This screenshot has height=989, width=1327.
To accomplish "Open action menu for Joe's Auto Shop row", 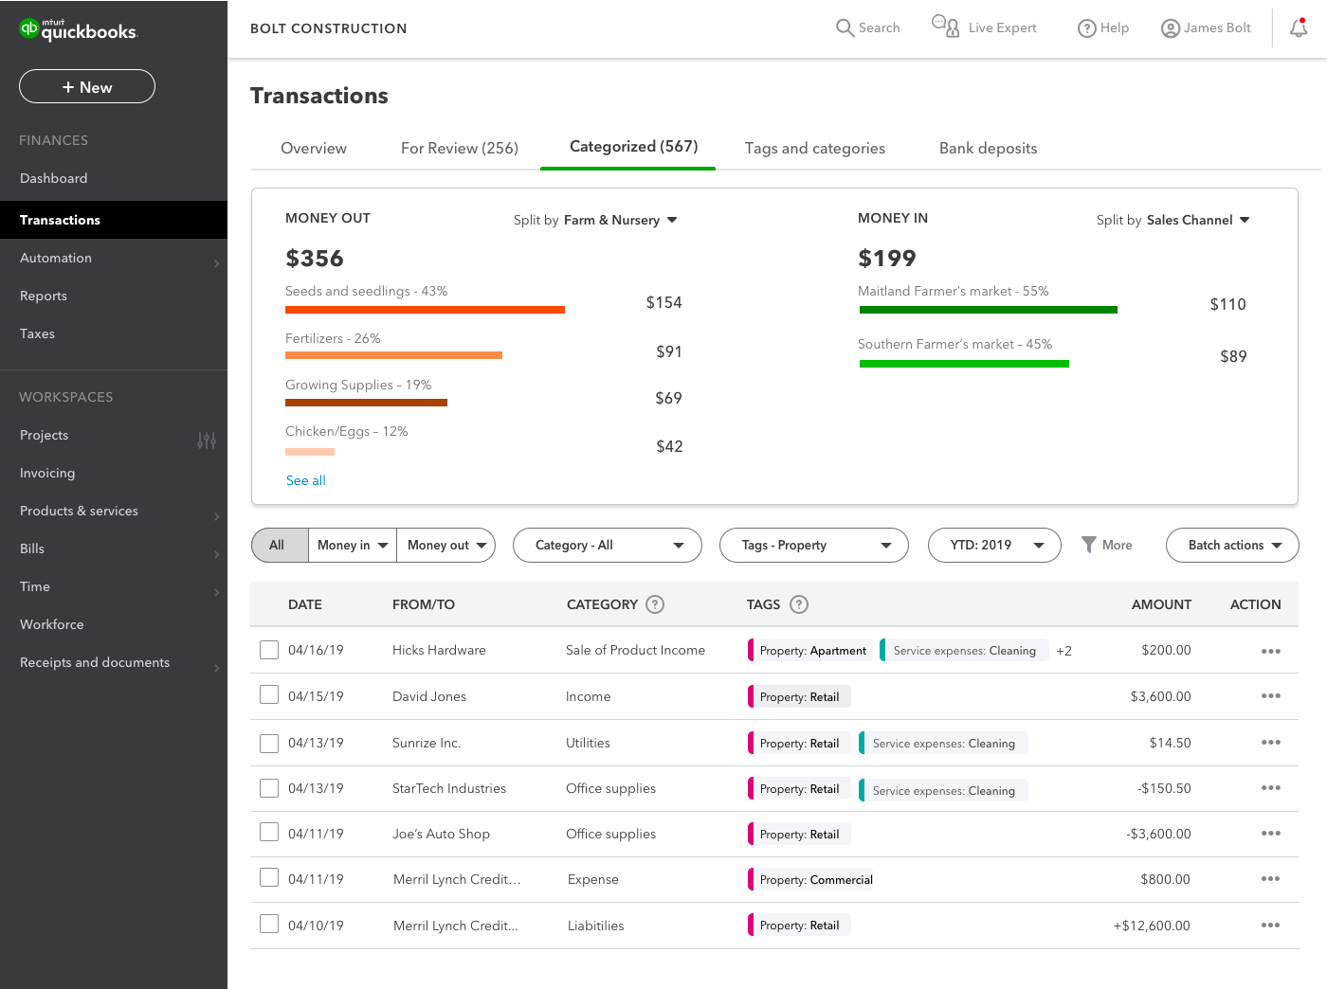I will click(1271, 834).
